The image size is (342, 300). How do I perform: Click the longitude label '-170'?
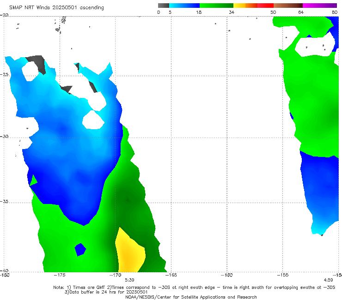pyautogui.click(x=116, y=275)
